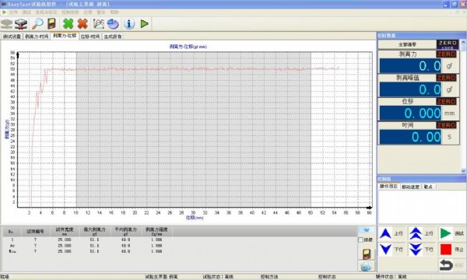The image size is (467, 280).
Task: Click the single blue up arrow (上行)
Action: pyautogui.click(x=385, y=233)
